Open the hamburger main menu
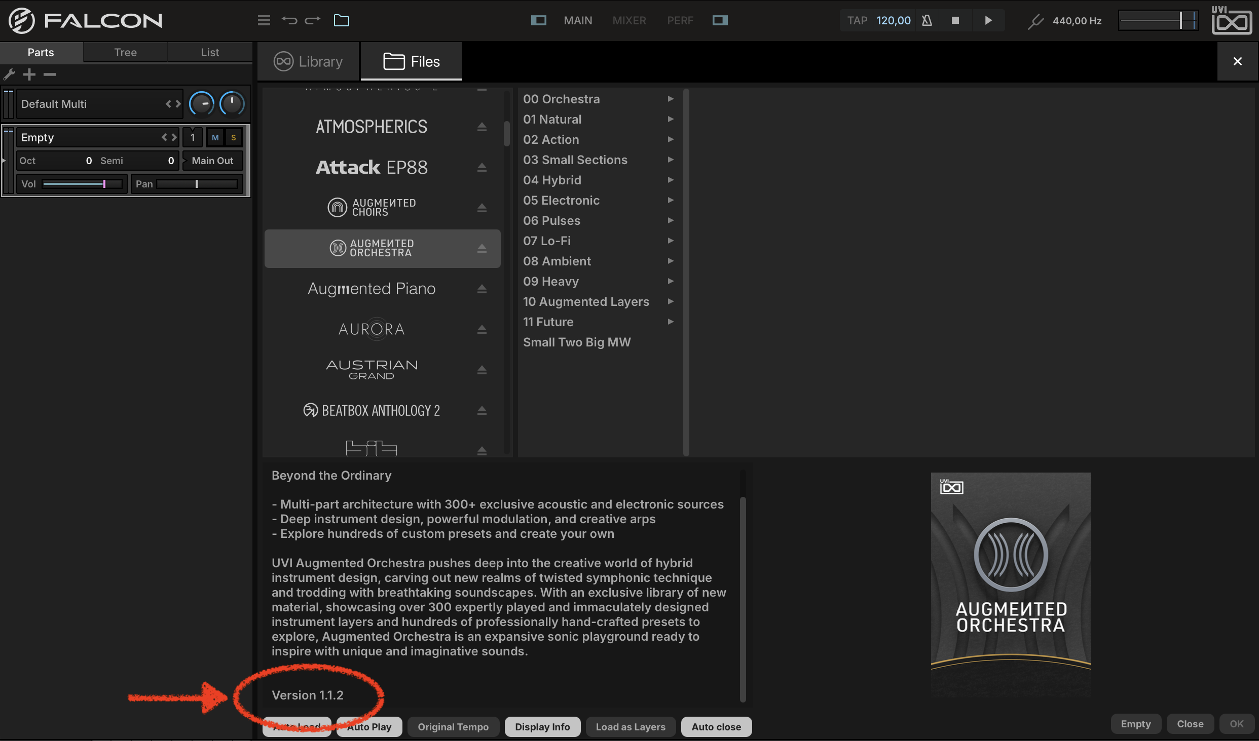 click(264, 20)
